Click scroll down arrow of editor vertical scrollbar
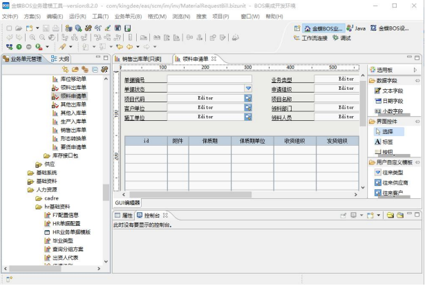425x286 pixels. pos(363,187)
